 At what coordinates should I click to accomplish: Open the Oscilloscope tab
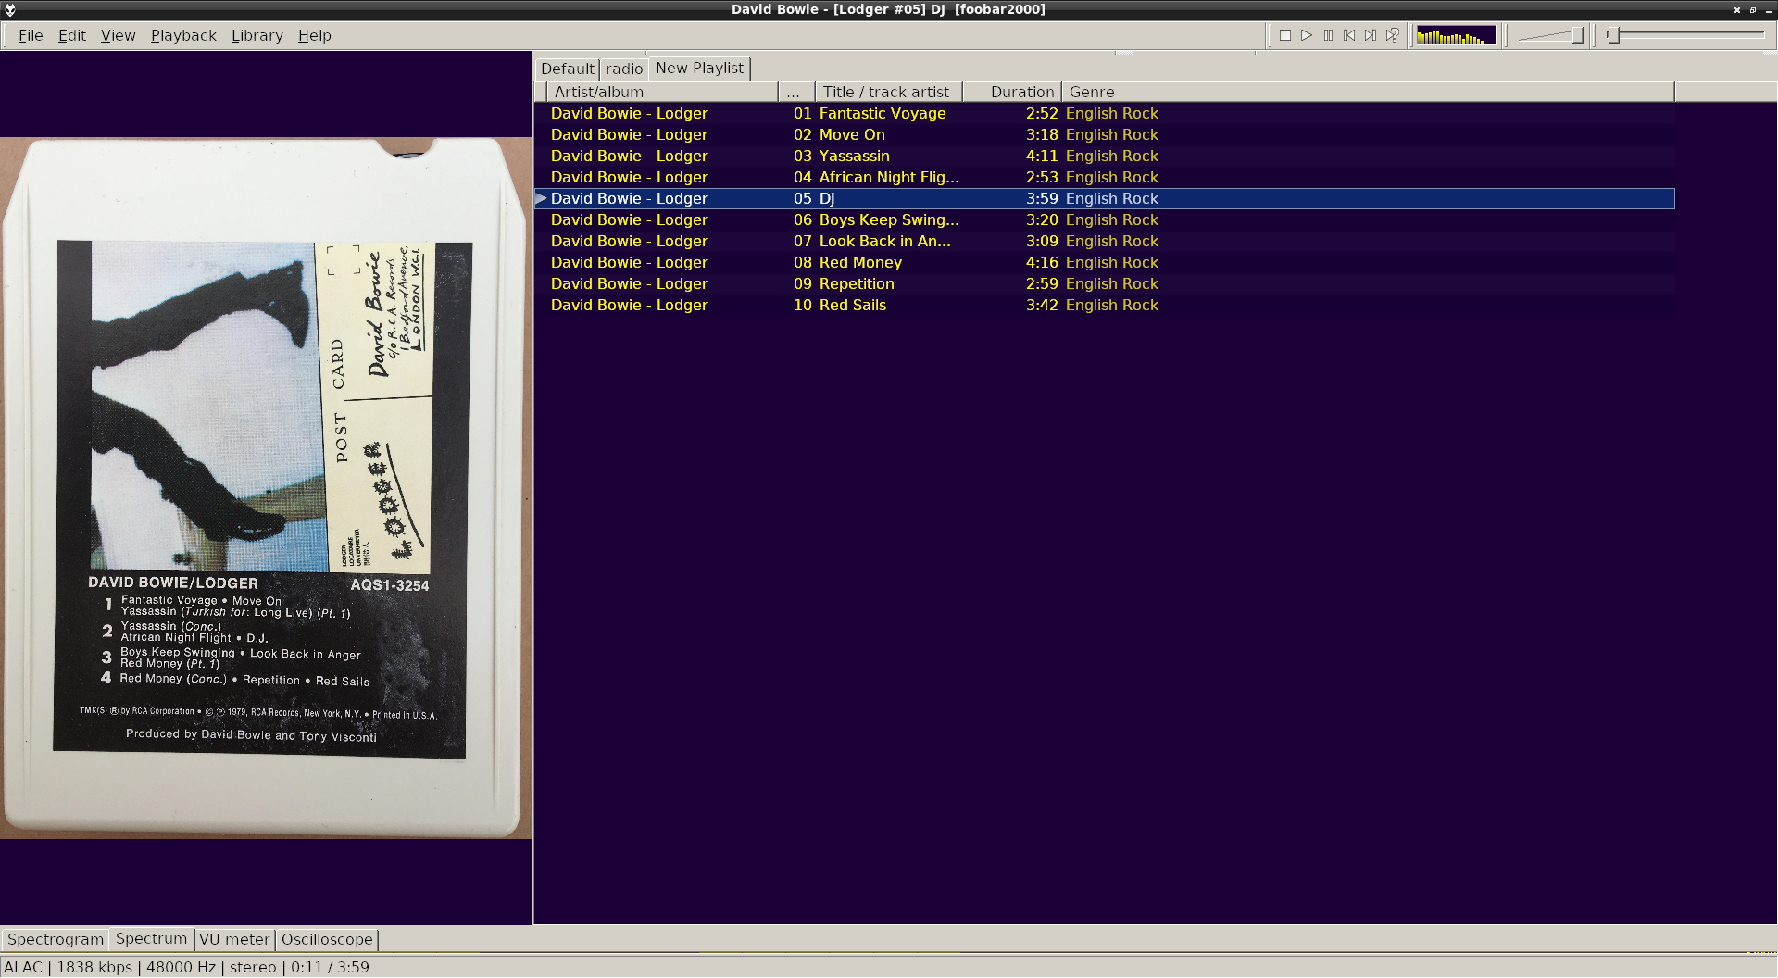(x=327, y=939)
